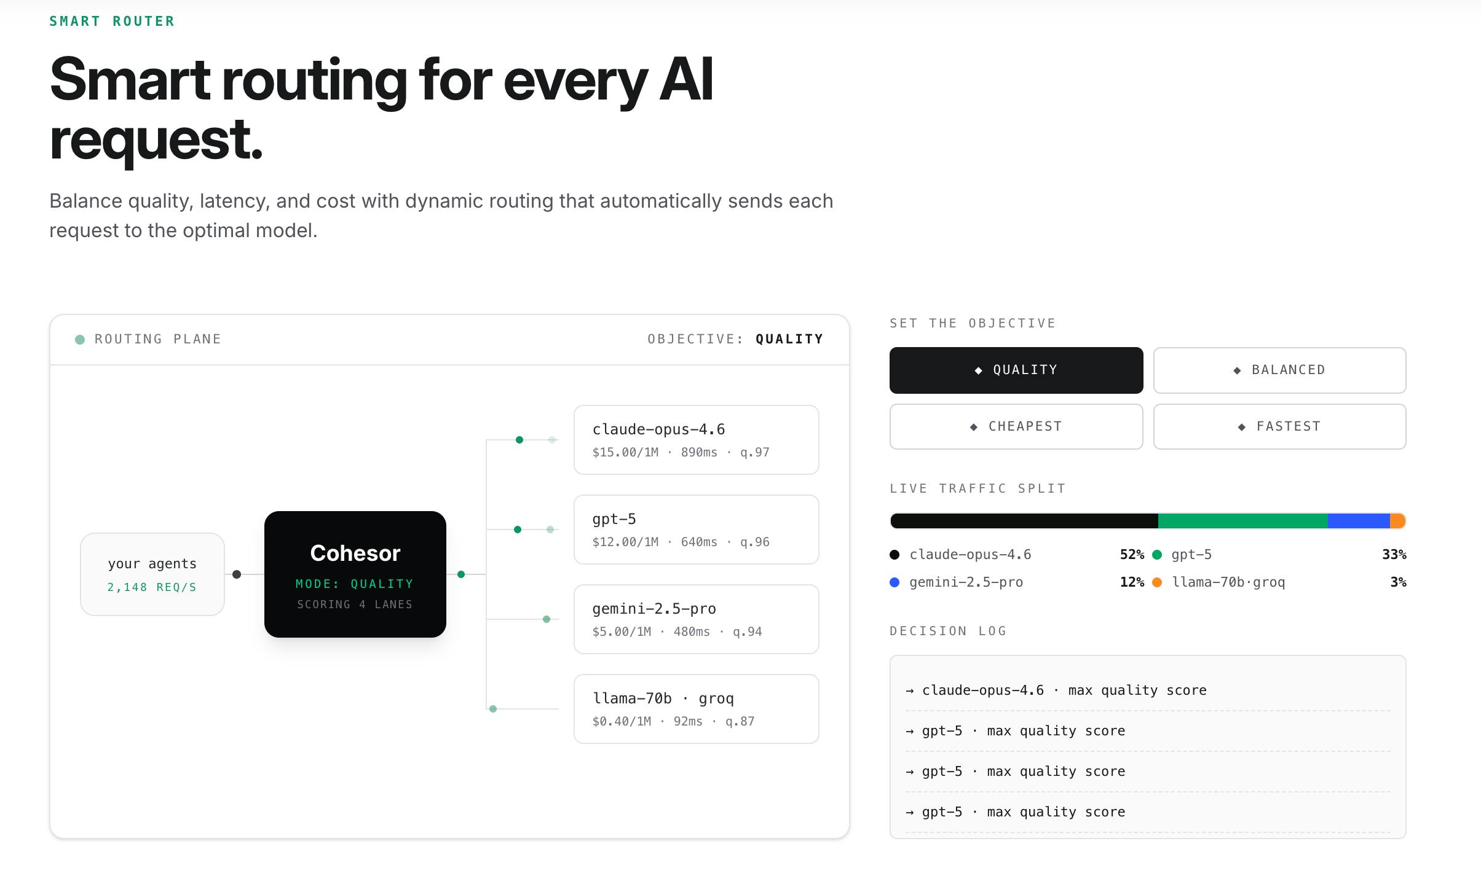Open the gpt-5 model card
The height and width of the screenshot is (876, 1481).
tap(696, 530)
